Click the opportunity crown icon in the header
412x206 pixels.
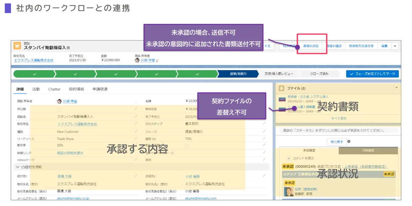18,46
